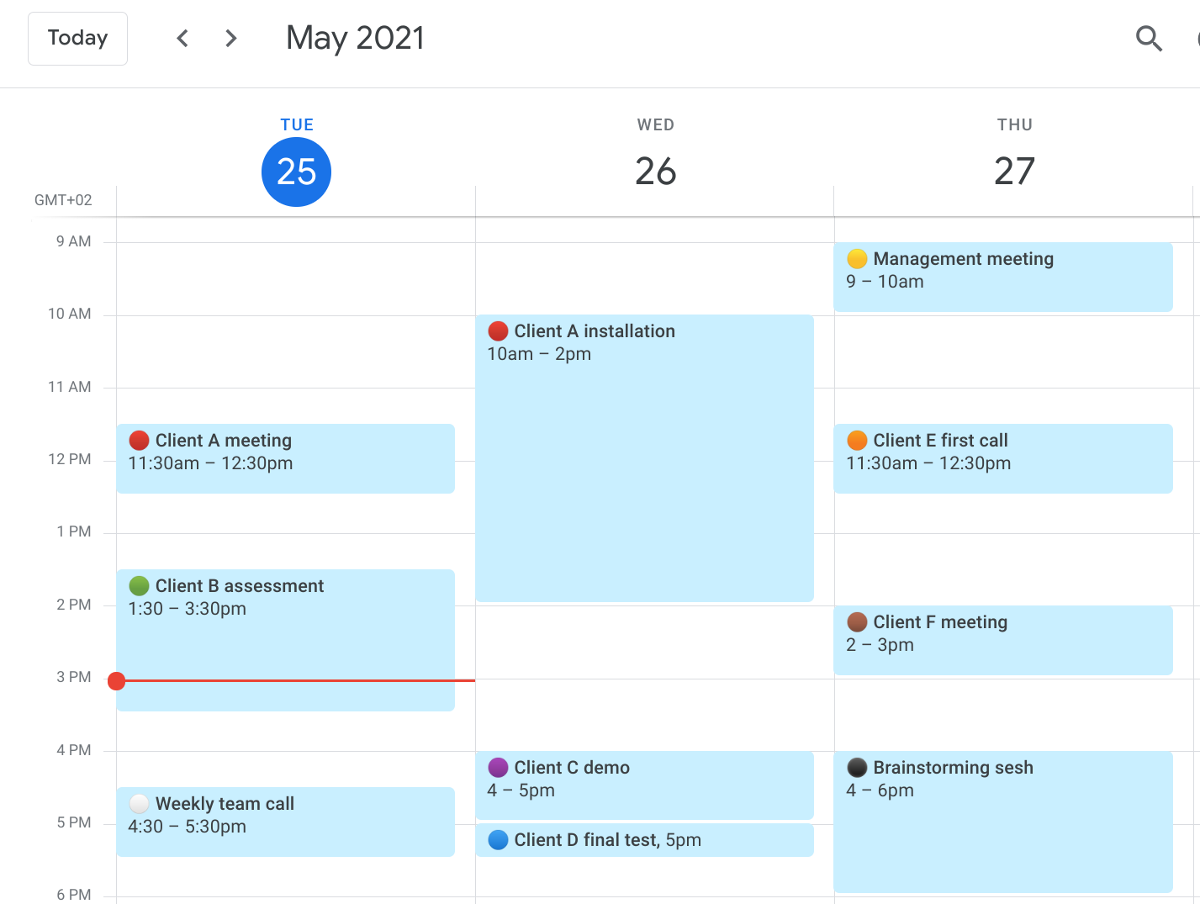Click the 2 PM time label
1200x904 pixels.
74,605
